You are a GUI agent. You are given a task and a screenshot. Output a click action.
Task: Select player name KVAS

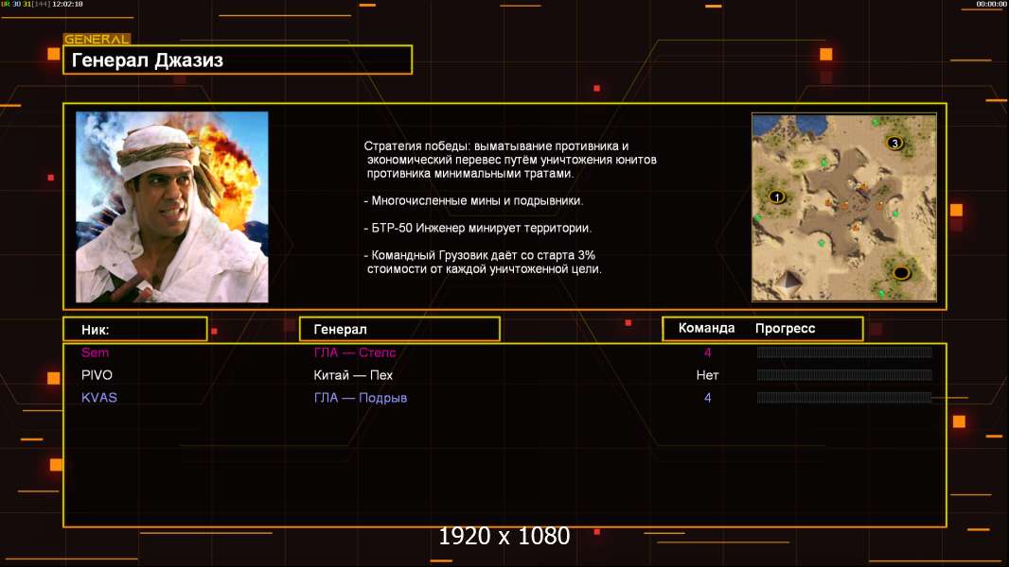[x=99, y=398]
